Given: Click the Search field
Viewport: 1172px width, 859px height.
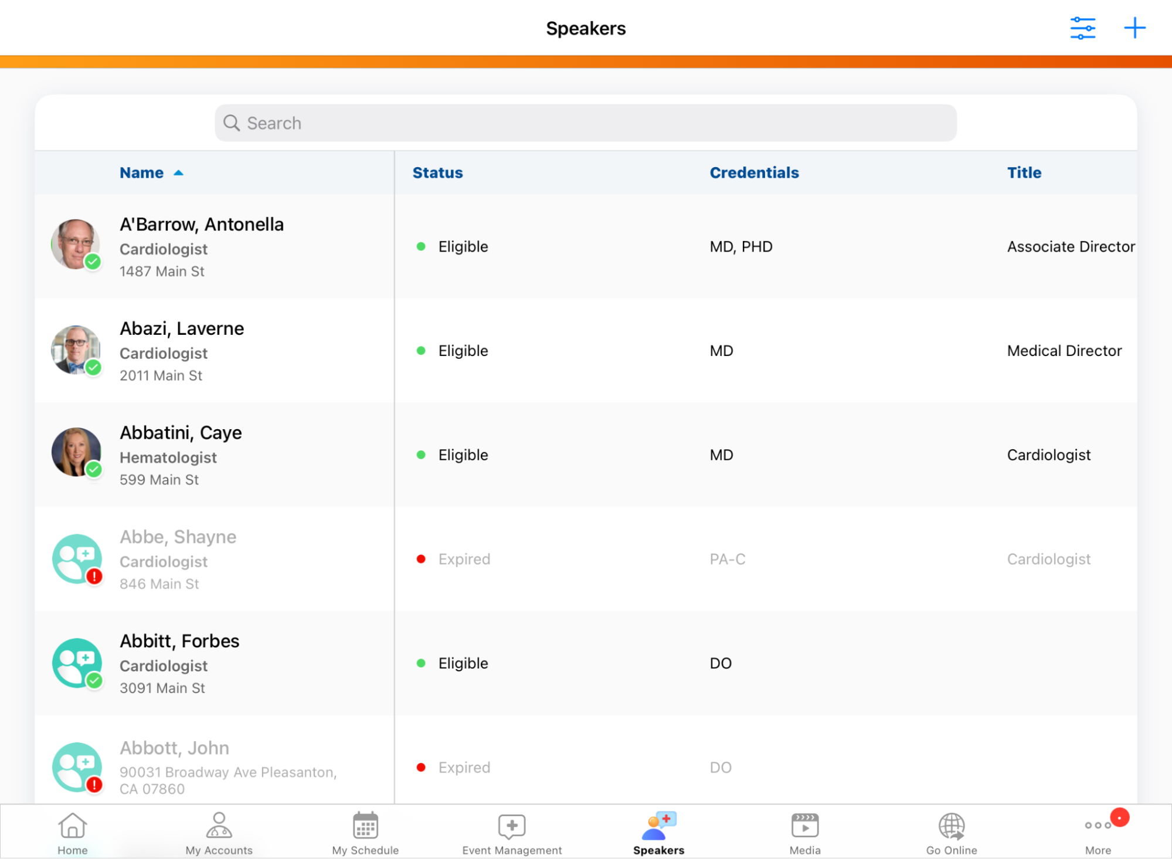Looking at the screenshot, I should click(585, 123).
